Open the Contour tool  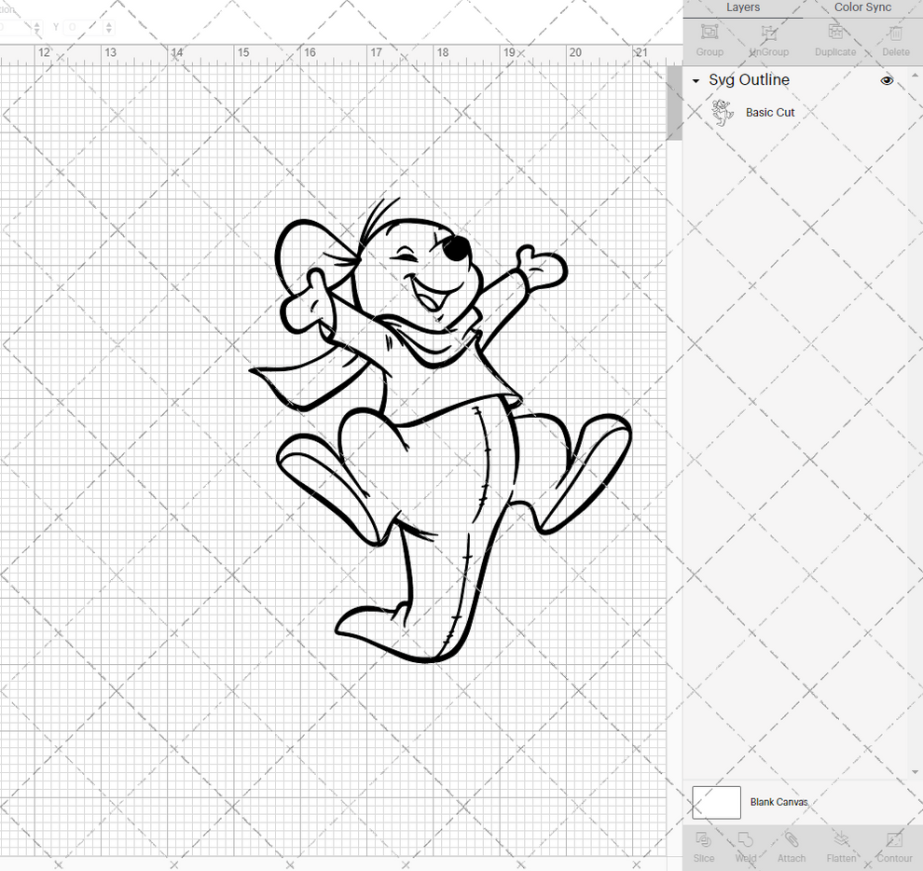[x=893, y=847]
